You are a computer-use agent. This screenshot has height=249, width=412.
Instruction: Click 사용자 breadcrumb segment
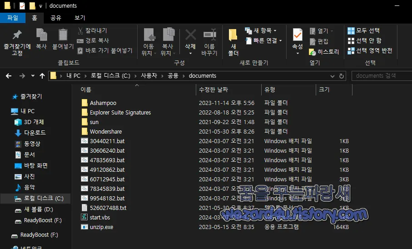click(x=149, y=76)
